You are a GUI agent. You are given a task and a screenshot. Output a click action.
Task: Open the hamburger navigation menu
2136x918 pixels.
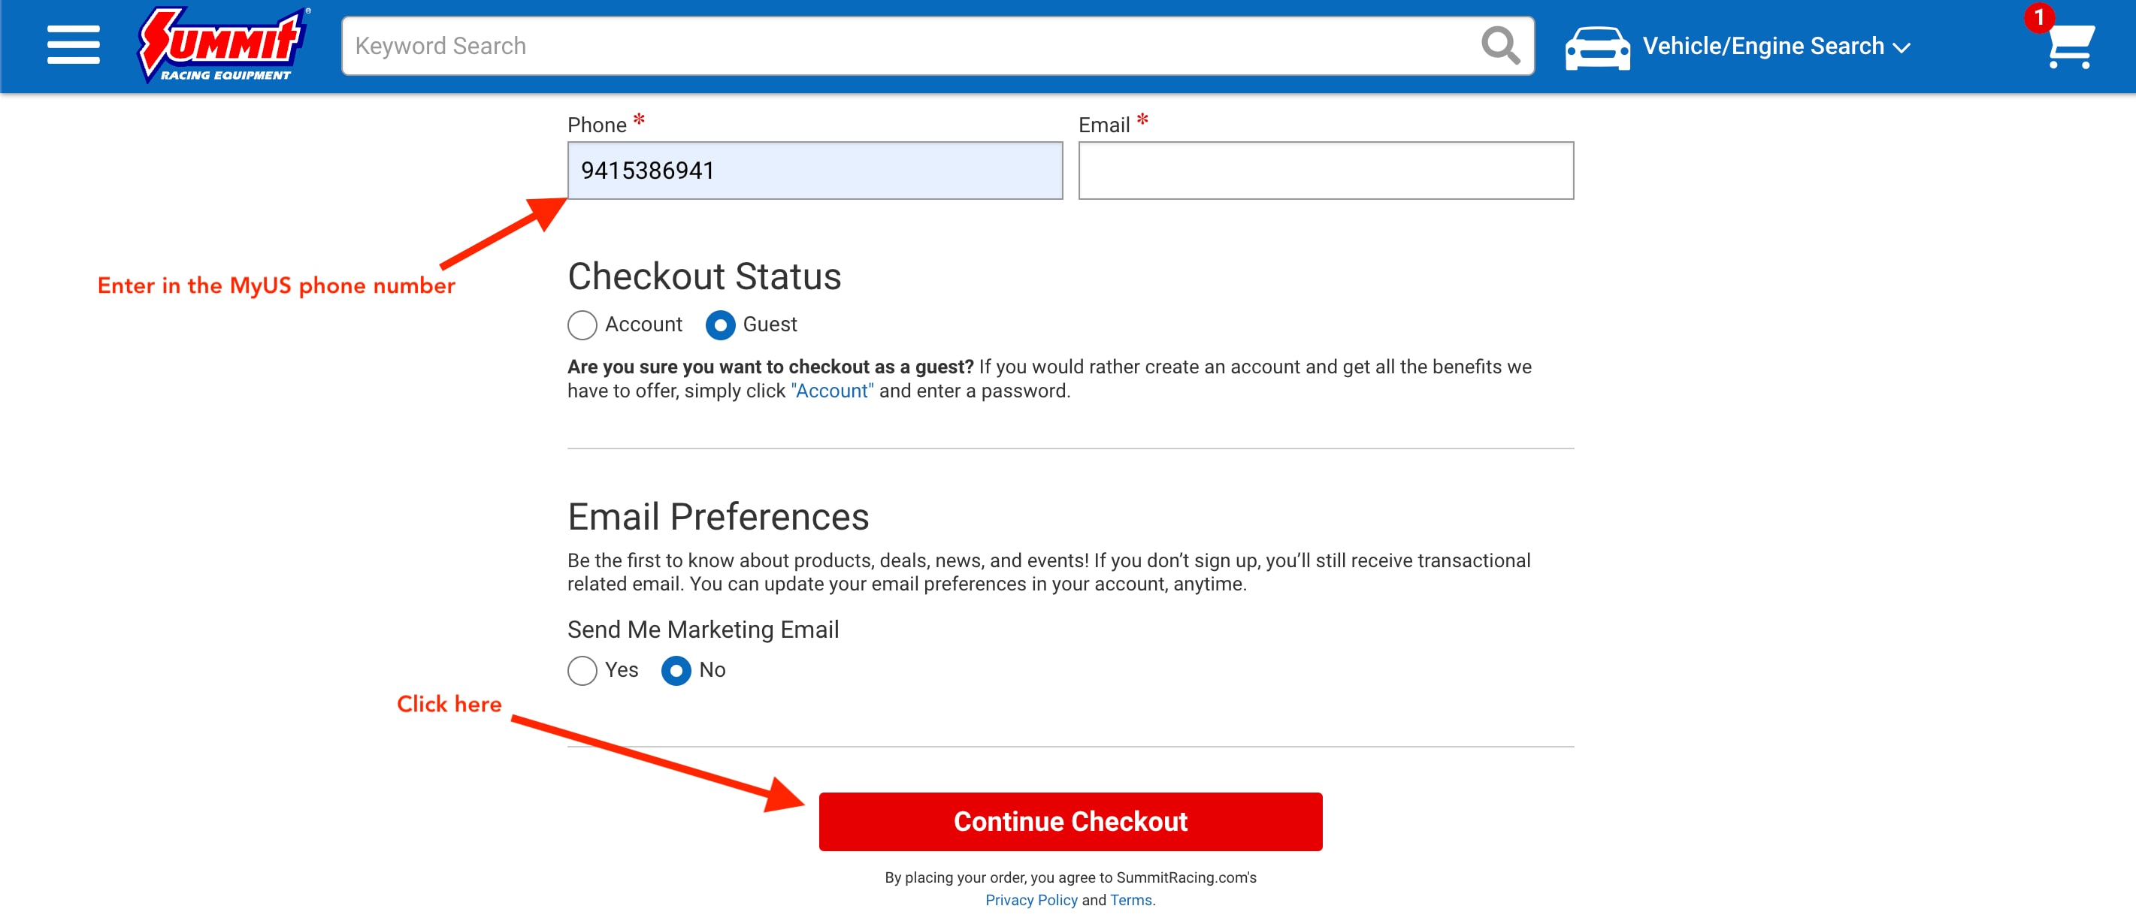coord(71,45)
